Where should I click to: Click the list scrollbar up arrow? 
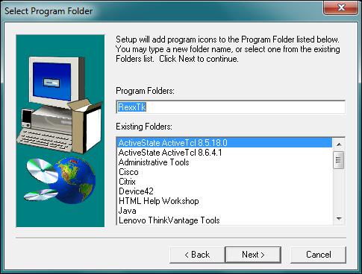click(x=339, y=144)
